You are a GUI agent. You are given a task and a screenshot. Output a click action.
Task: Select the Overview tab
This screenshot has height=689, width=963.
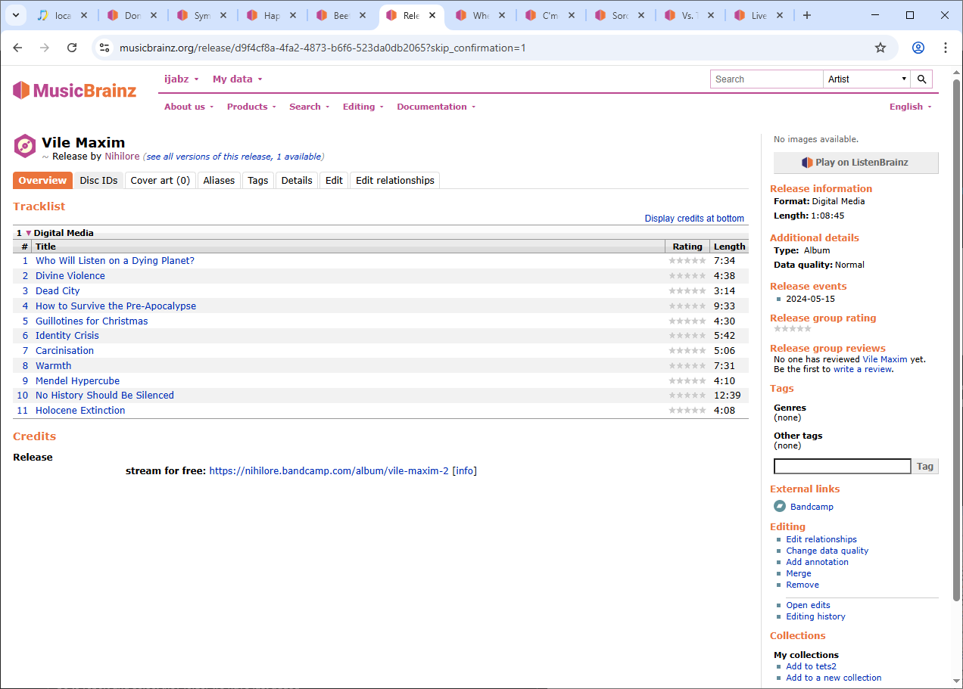[42, 180]
